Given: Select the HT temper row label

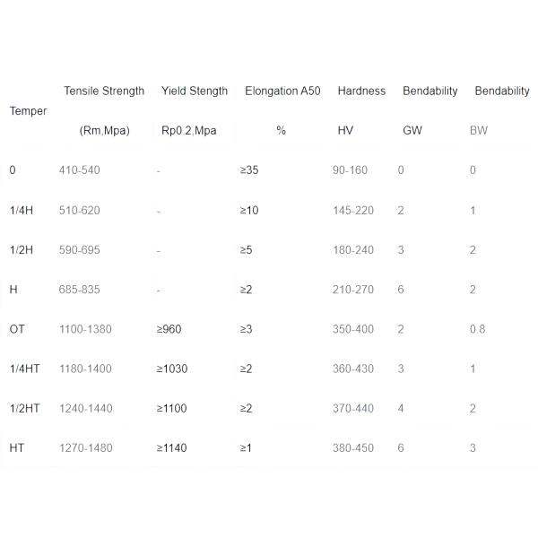Looking at the screenshot, I should [x=17, y=447].
